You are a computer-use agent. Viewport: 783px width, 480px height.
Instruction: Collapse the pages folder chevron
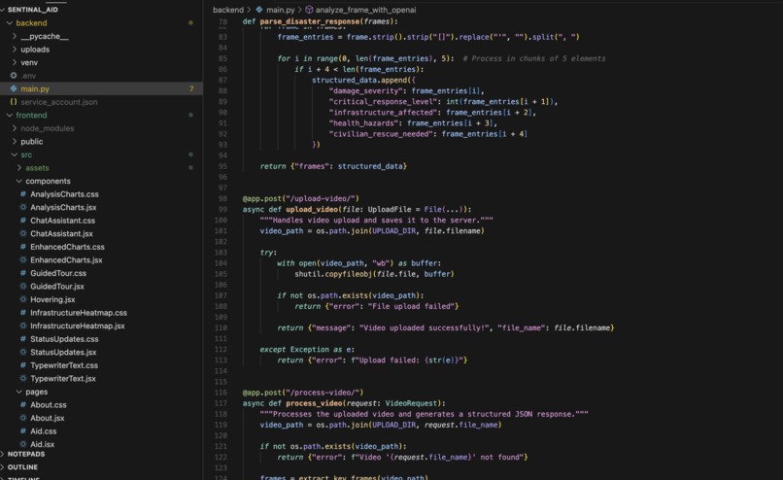[x=19, y=392]
